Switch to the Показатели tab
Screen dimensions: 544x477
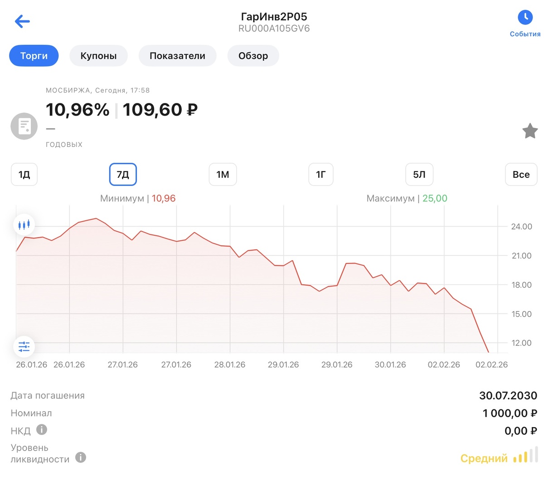click(x=177, y=56)
